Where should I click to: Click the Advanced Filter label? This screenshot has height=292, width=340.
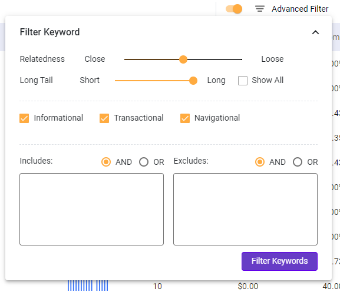(x=300, y=9)
